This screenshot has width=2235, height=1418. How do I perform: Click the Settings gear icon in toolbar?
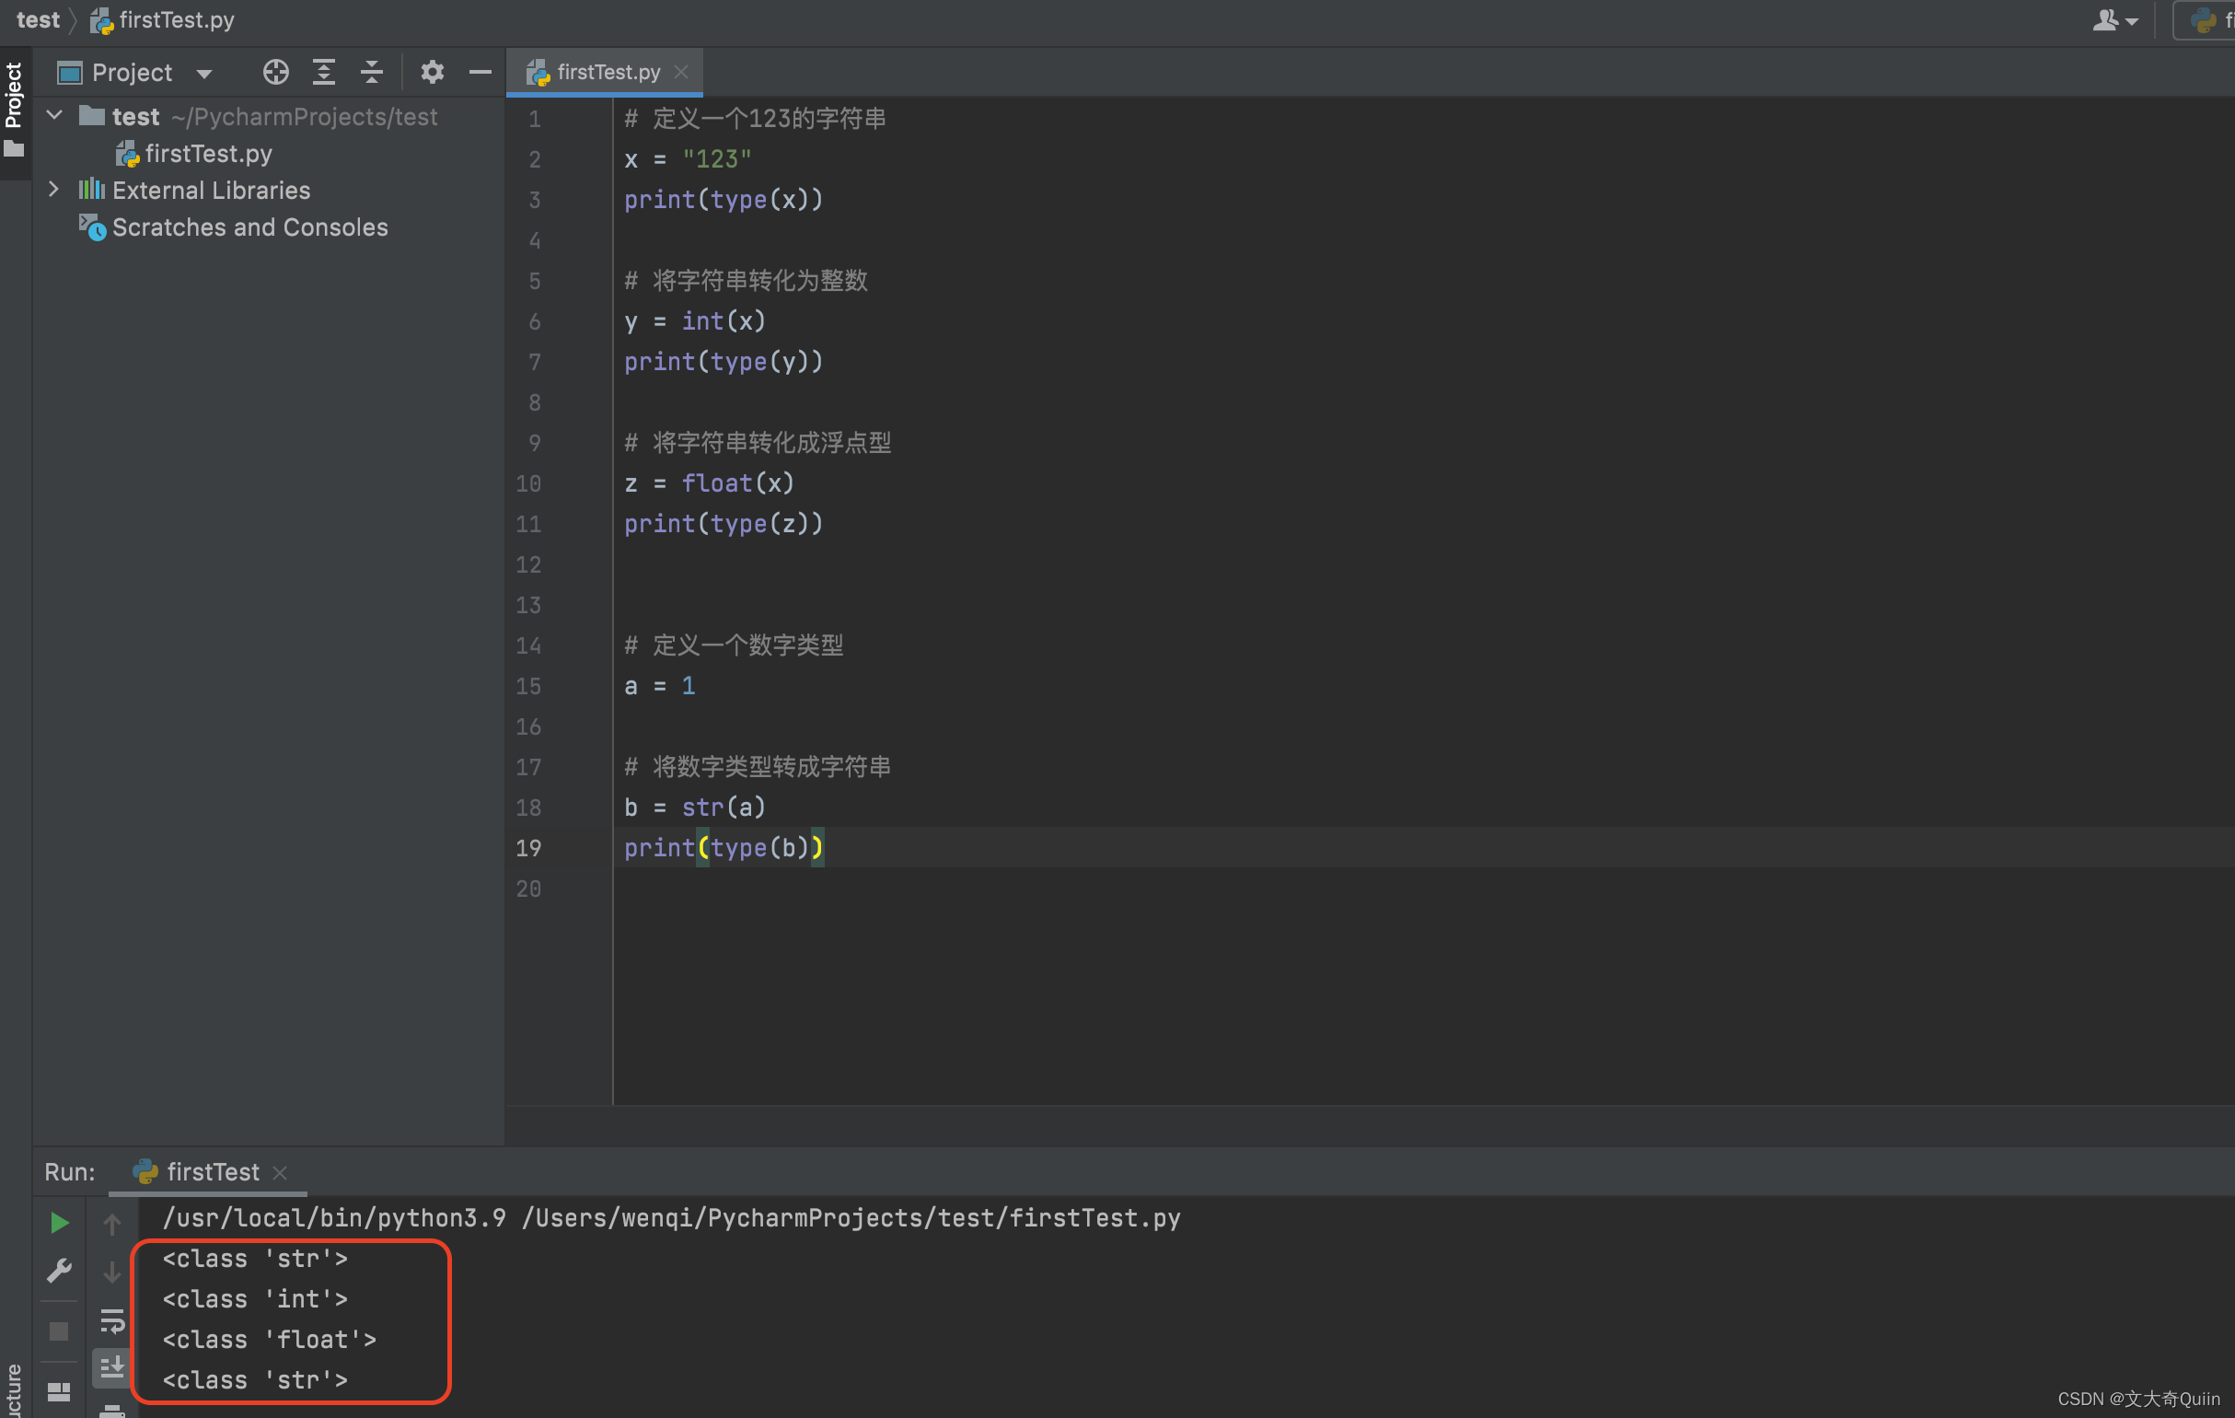pos(434,72)
